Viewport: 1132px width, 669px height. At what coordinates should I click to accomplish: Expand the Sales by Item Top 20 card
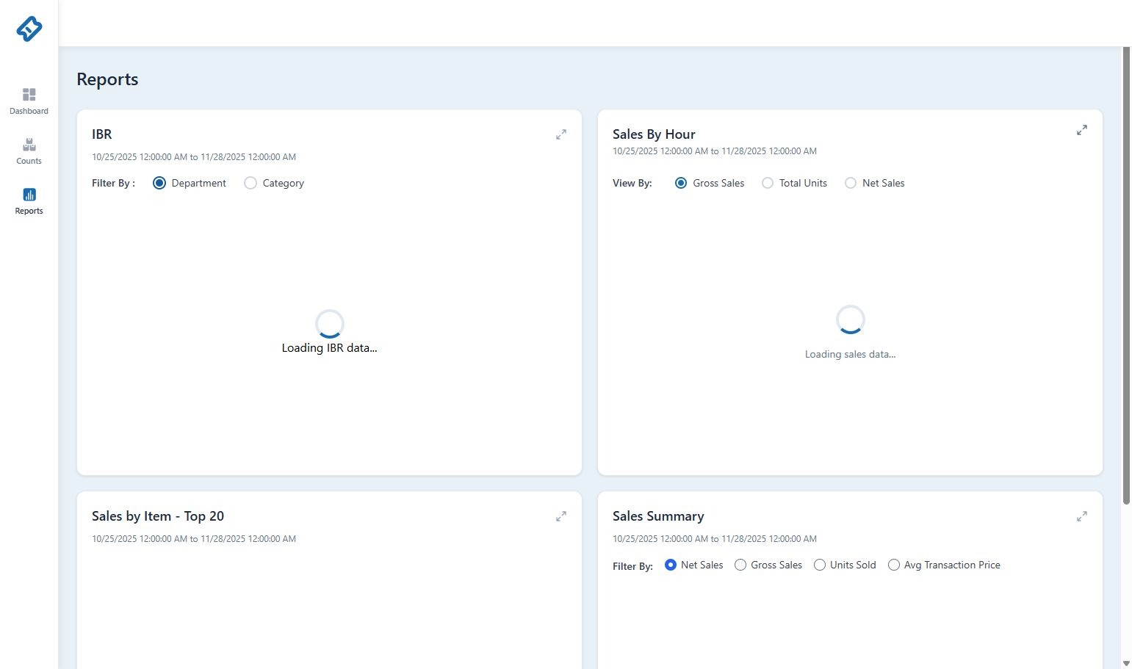(x=561, y=516)
